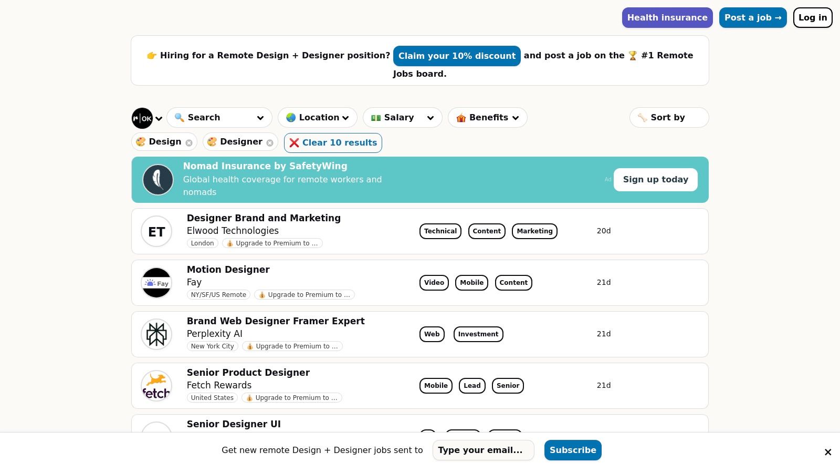The image size is (840, 473).
Task: Click the Elwood Technologies company logo
Action: [156, 231]
